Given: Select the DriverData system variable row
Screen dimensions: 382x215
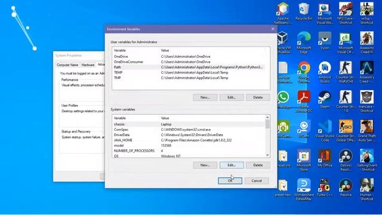Looking at the screenshot, I should coord(189,135).
